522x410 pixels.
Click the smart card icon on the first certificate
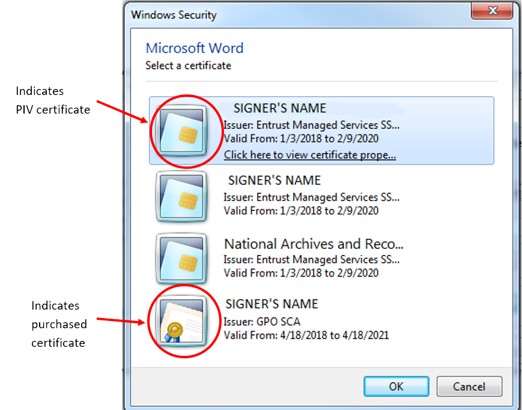pos(183,130)
